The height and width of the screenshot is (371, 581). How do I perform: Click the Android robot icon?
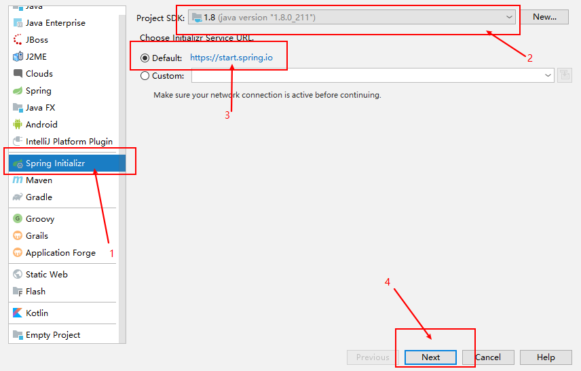tap(18, 124)
